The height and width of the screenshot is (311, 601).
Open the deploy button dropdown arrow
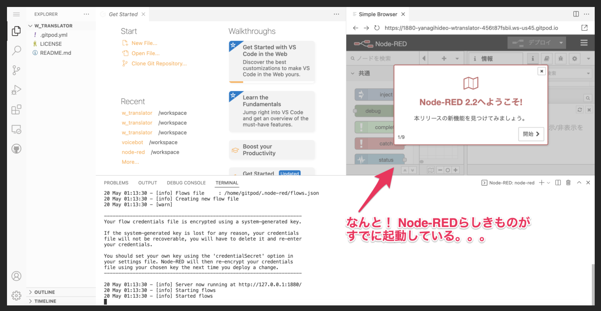tap(561, 43)
